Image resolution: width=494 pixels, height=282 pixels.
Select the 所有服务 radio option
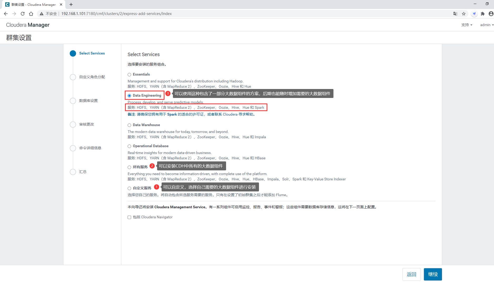pyautogui.click(x=129, y=167)
